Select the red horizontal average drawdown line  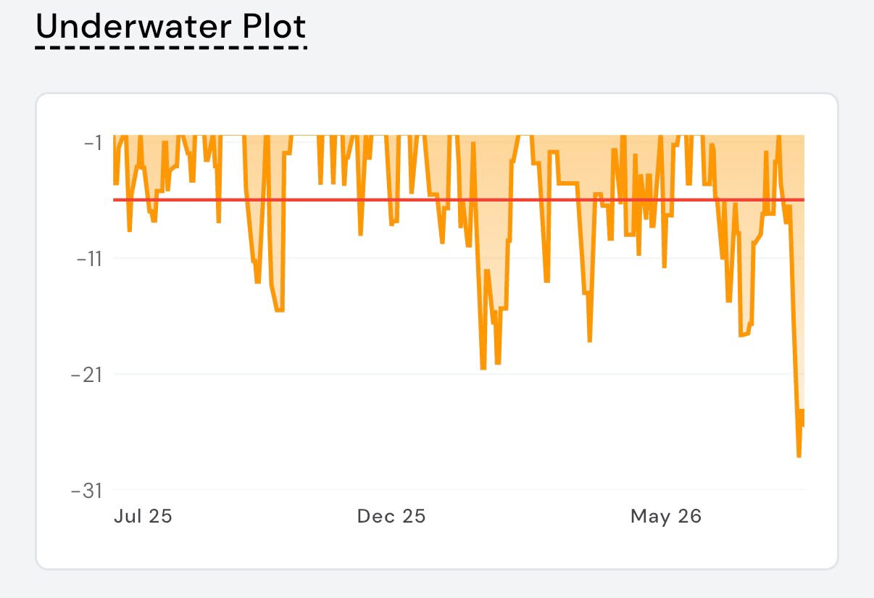point(459,200)
